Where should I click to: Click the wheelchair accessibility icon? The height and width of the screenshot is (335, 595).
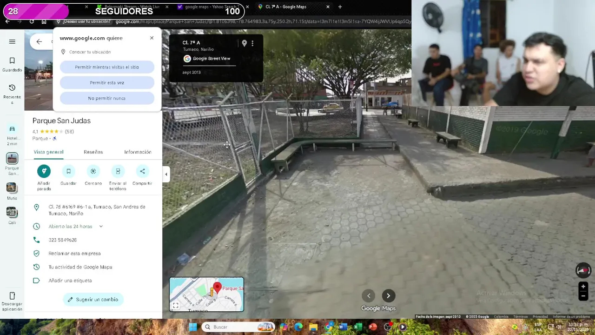point(54,139)
